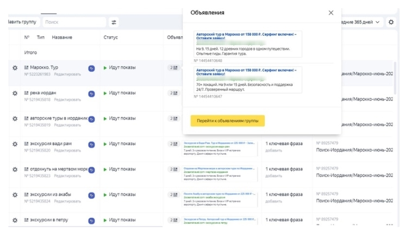Open gear menu for экскурсии из акабы

(x=15, y=195)
